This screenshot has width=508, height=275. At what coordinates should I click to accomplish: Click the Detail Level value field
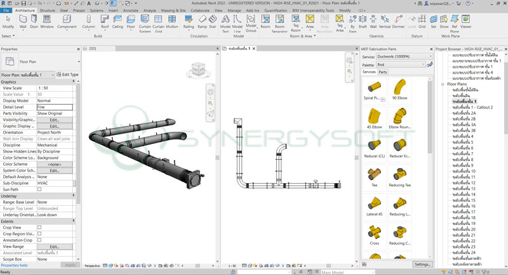pos(54,107)
